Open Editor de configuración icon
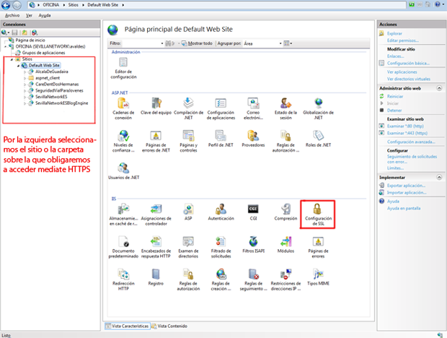 pos(123,68)
